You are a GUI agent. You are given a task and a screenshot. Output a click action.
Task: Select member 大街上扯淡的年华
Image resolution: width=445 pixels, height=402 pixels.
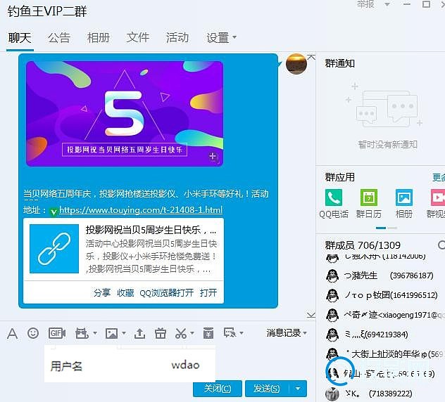[380, 354]
